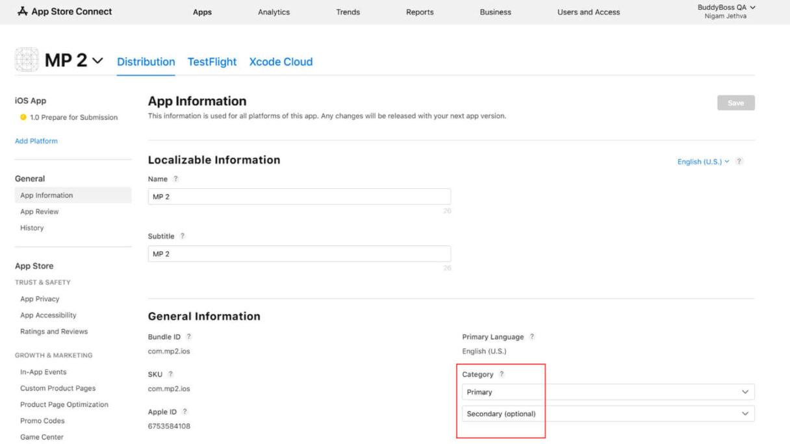Open the Bundle ID help icon

[188, 337]
